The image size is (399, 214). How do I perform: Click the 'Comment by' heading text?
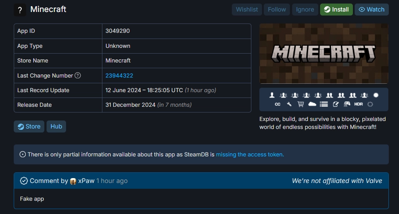(49, 181)
